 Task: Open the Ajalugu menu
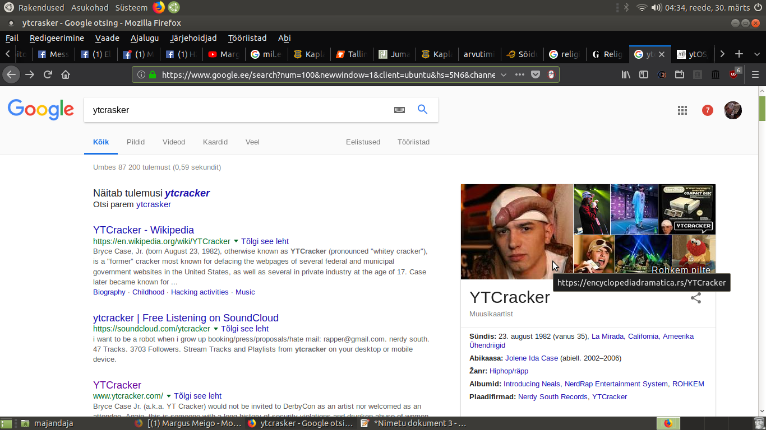145,38
